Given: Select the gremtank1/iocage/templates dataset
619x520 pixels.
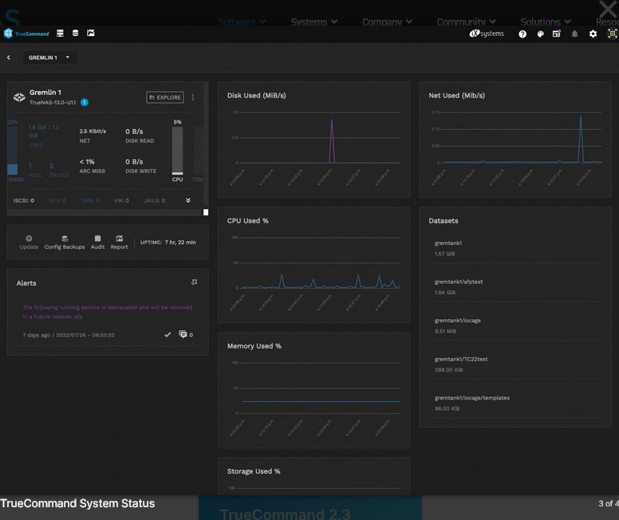Looking at the screenshot, I should (x=515, y=403).
